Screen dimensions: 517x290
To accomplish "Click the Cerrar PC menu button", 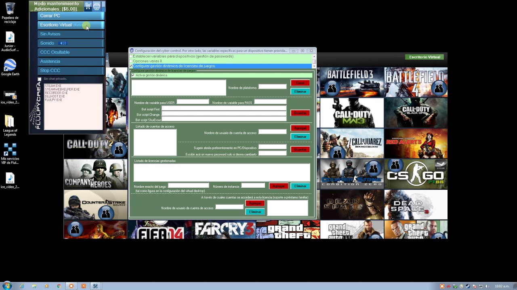I will [x=71, y=16].
